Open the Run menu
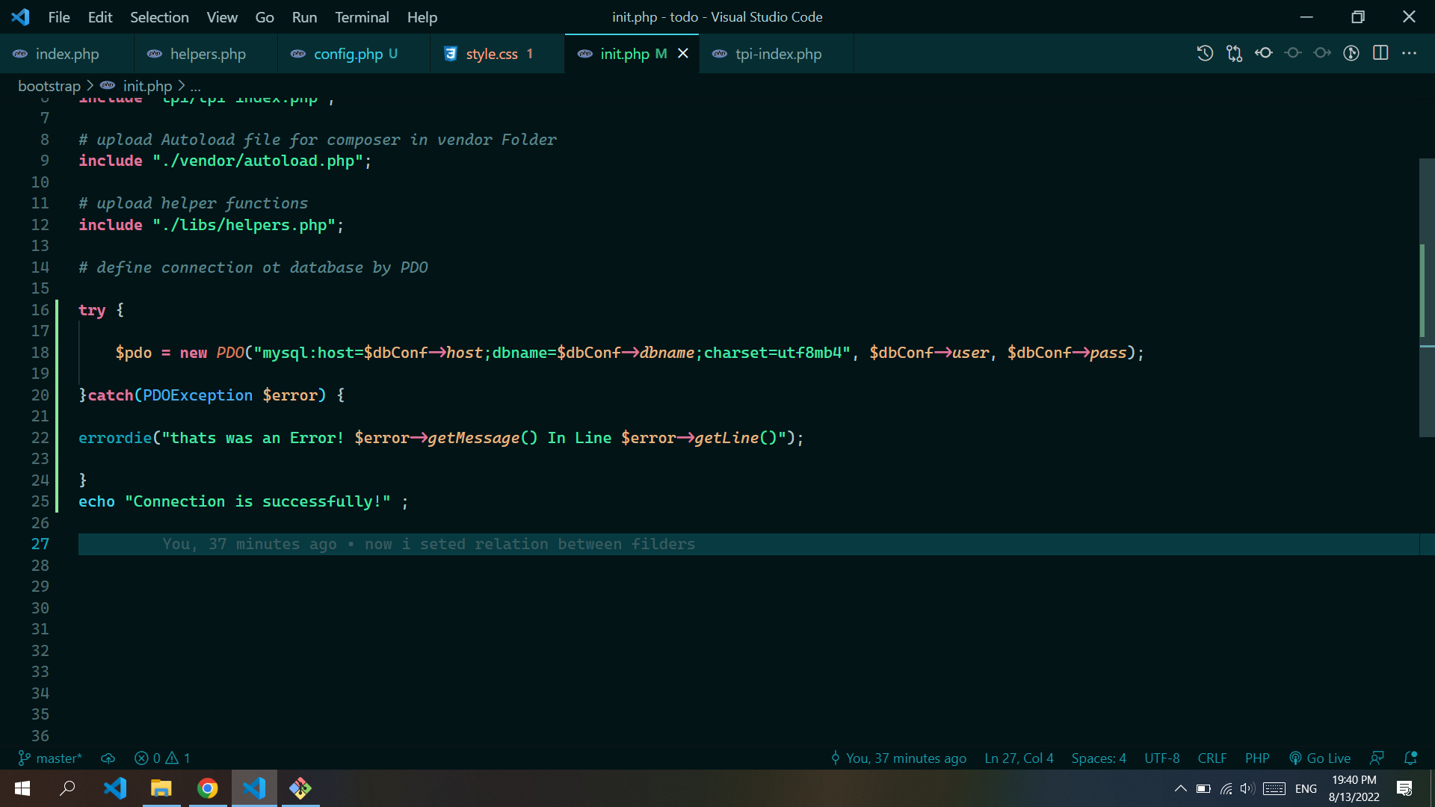Image resolution: width=1435 pixels, height=807 pixels. coord(304,16)
